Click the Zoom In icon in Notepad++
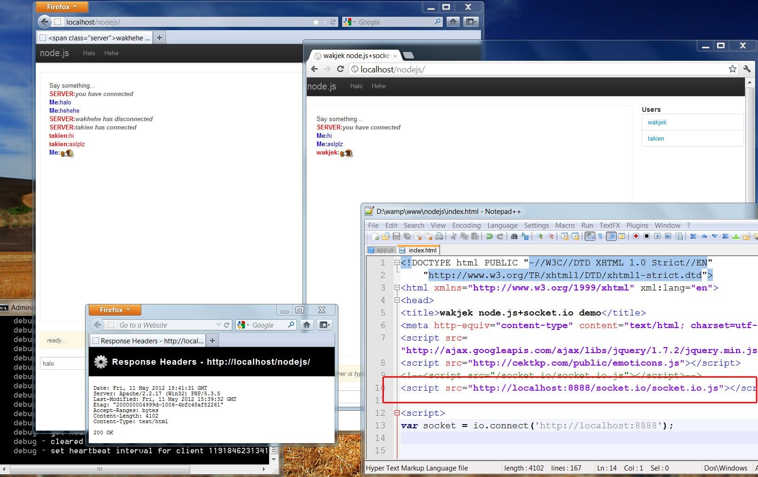 click(x=539, y=236)
